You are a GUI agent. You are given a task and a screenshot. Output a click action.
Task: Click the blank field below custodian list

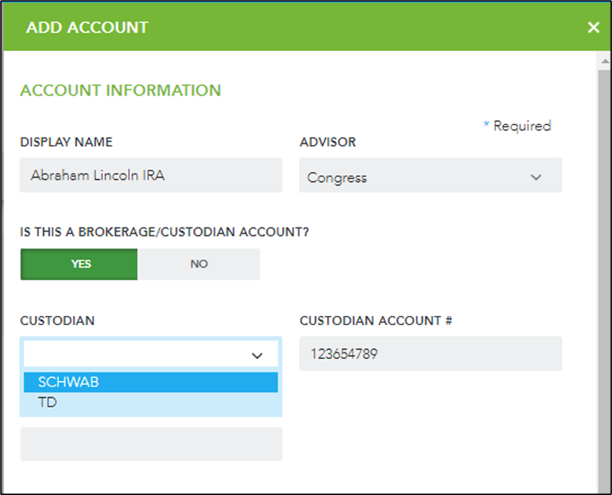(x=151, y=444)
